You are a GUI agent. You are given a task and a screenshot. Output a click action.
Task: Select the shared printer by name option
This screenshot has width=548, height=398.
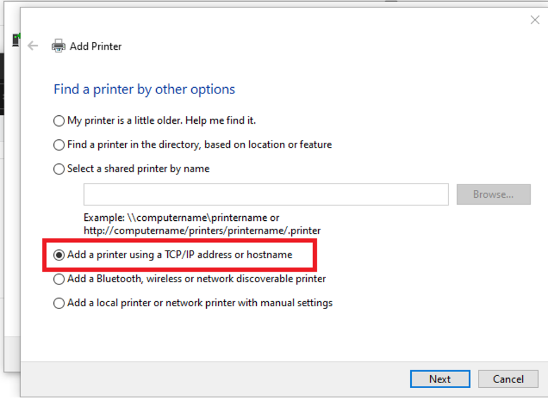point(59,169)
